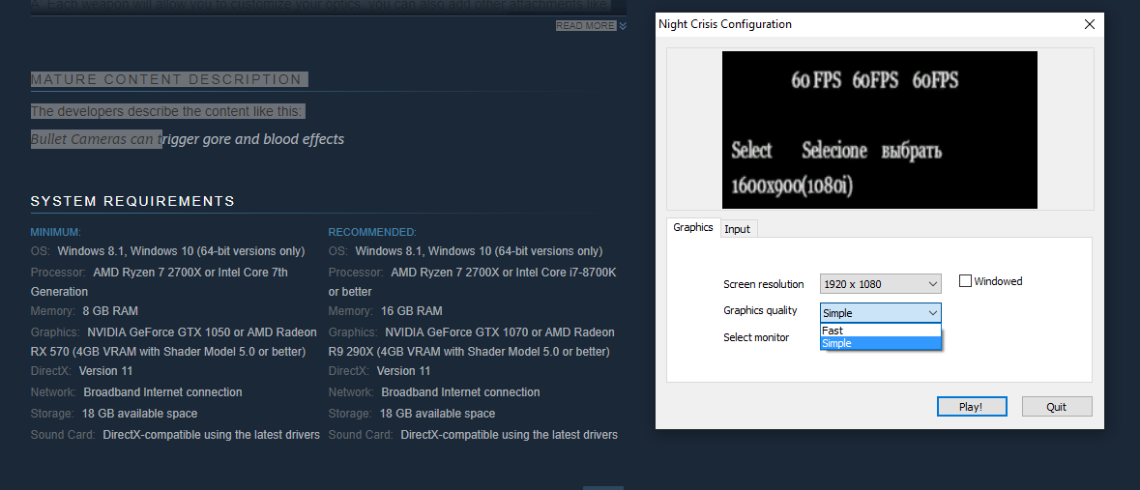This screenshot has height=490, width=1140.
Task: Switch to the Input tab
Action: [737, 228]
